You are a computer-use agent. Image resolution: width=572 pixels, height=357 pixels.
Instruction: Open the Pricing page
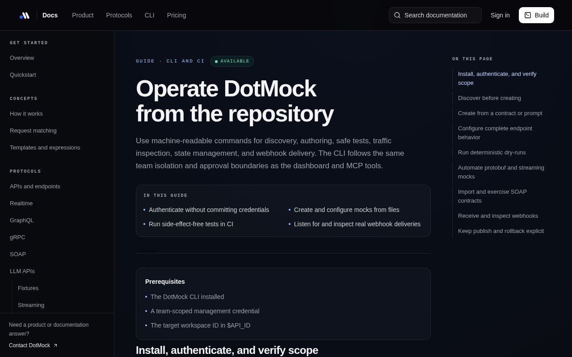pos(177,15)
